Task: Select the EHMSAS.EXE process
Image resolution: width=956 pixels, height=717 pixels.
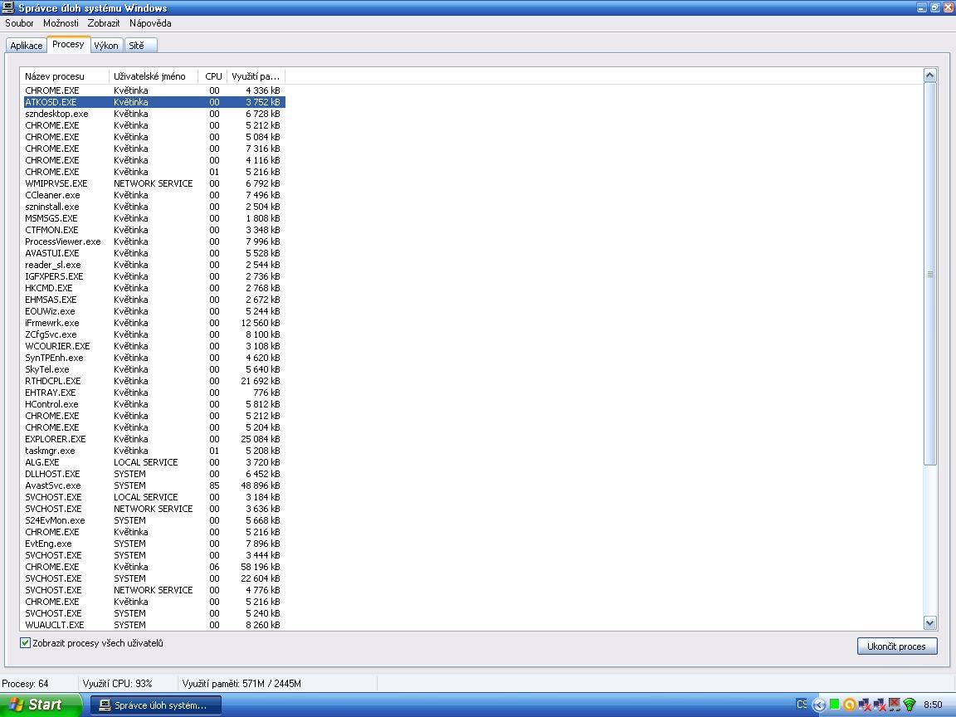Action: (x=154, y=300)
